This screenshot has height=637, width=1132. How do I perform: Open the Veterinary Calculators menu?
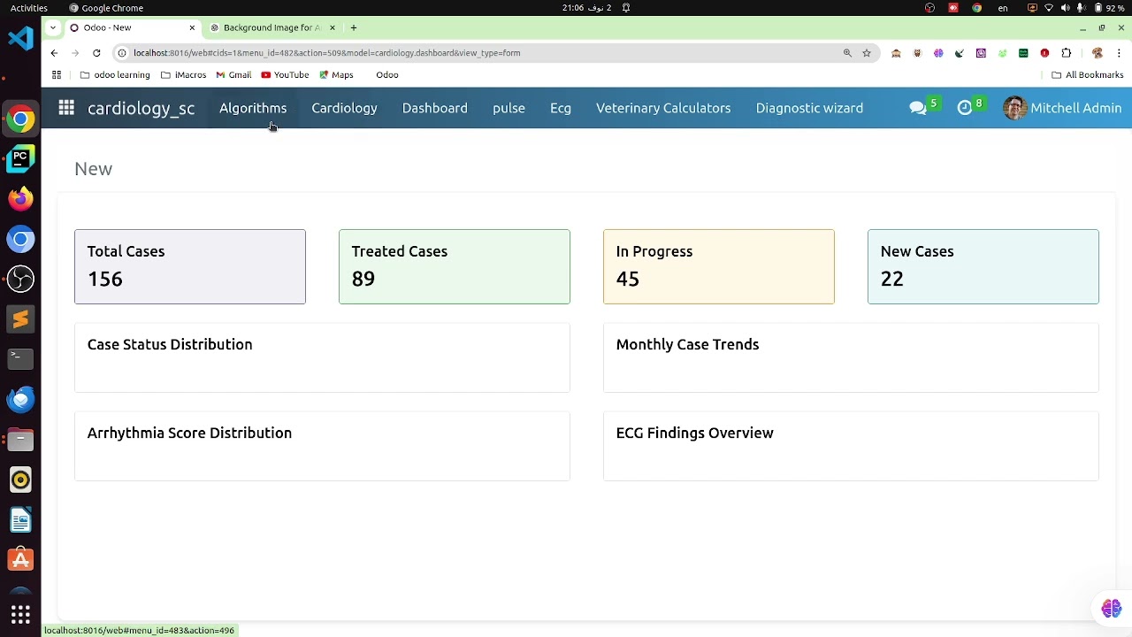(663, 108)
